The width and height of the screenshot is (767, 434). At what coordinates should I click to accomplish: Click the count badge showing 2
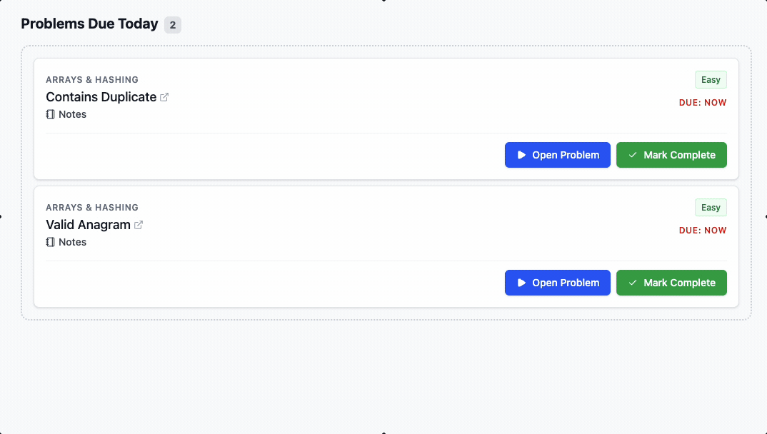point(173,25)
